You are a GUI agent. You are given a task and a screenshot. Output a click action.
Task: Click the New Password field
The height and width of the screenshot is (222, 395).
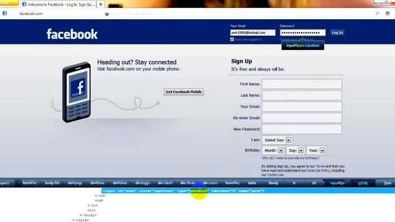click(302, 129)
